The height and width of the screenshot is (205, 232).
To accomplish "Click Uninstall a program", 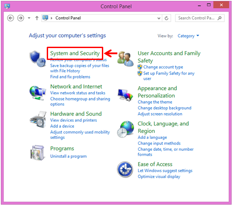I will [x=68, y=157].
